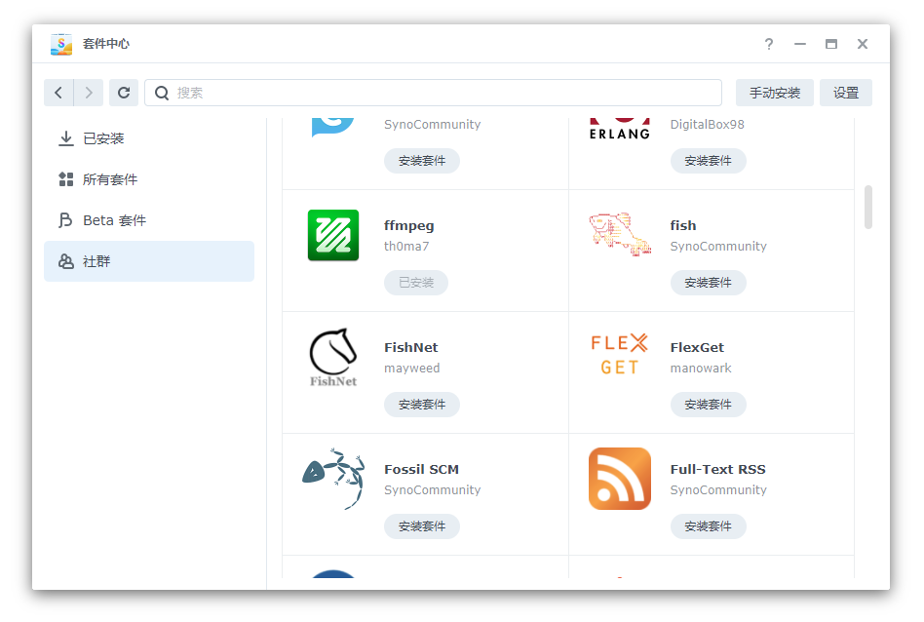Screen dimensions: 924x622
Task: Click the FlexGet orange logo icon
Action: tap(619, 354)
